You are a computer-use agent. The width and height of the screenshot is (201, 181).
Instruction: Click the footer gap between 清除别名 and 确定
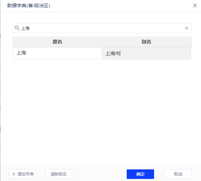[99, 174]
